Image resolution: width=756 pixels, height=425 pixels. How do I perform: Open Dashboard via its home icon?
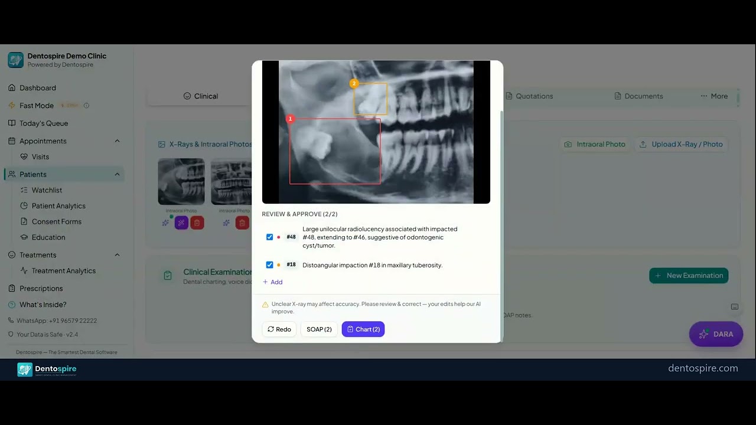12,88
